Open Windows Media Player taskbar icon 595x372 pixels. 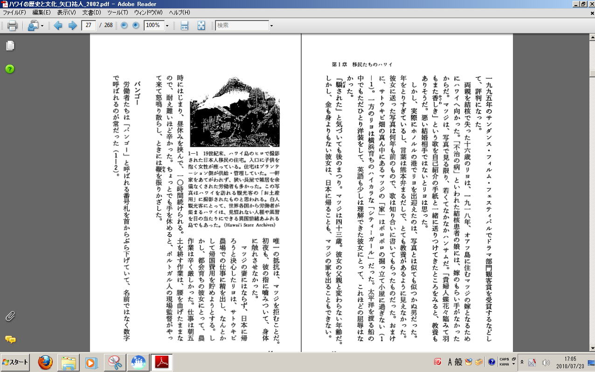point(91,362)
